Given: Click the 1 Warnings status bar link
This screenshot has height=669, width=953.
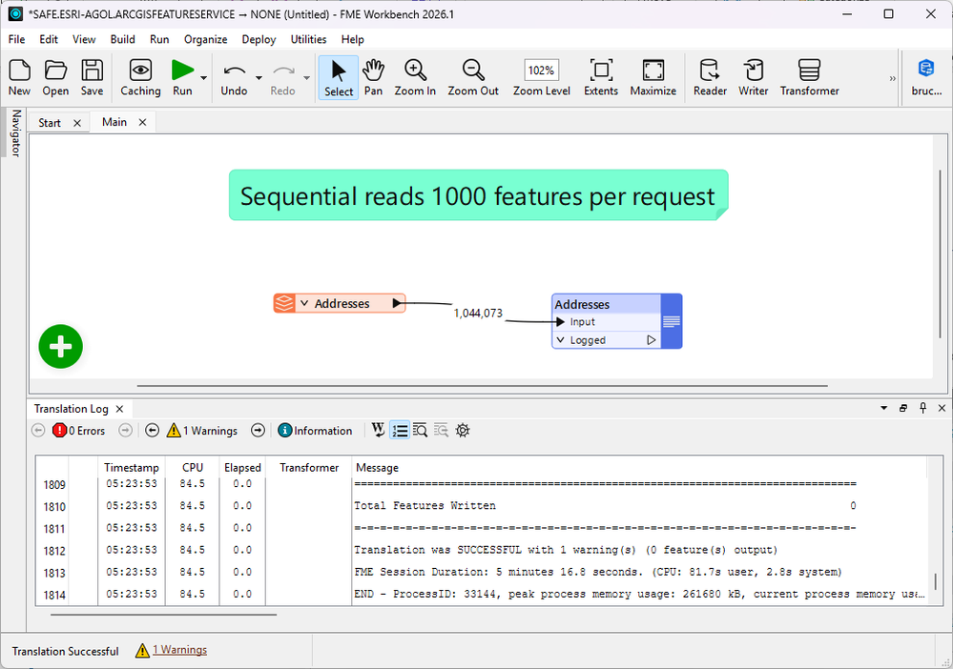Looking at the screenshot, I should (x=179, y=650).
